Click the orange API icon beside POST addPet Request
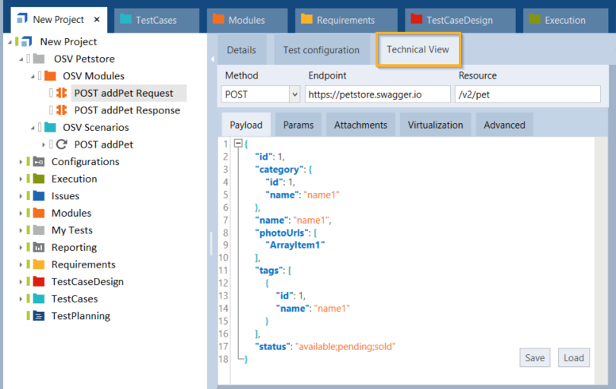 pos(60,93)
